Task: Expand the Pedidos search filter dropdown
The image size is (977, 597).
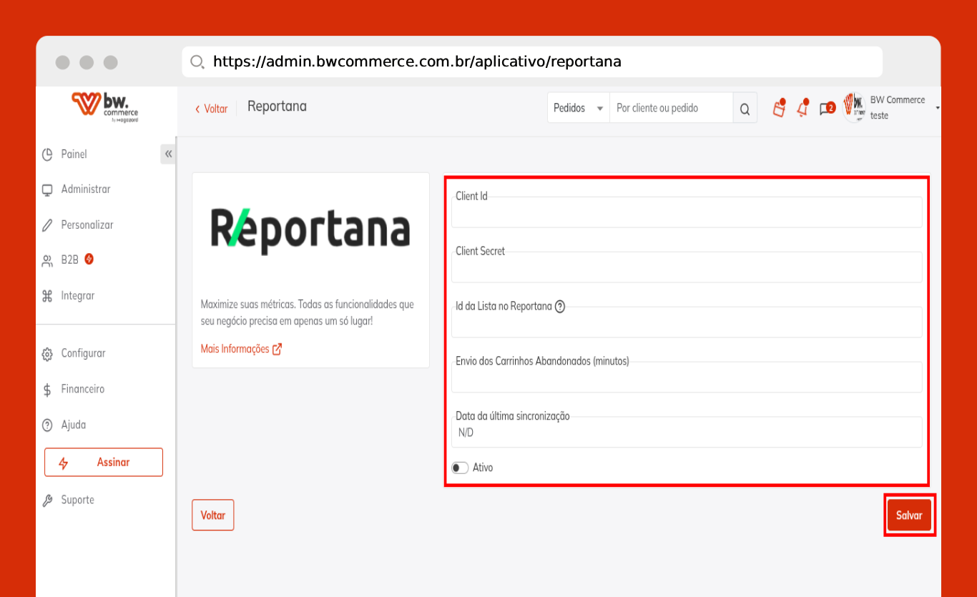Action: tap(578, 108)
